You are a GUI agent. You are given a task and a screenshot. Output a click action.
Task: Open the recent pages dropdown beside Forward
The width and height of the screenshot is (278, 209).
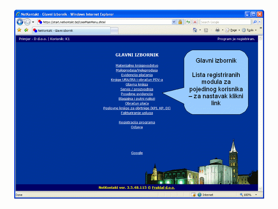33,22
